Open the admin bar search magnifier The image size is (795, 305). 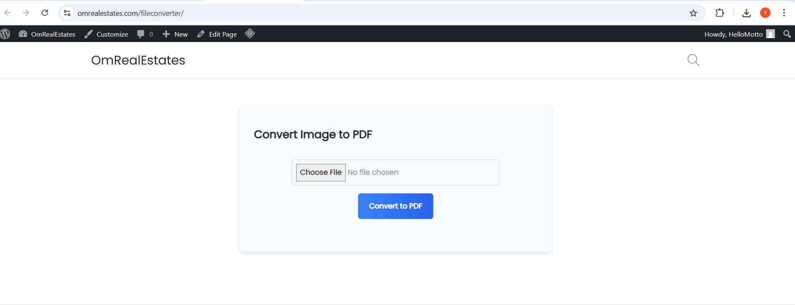point(787,34)
